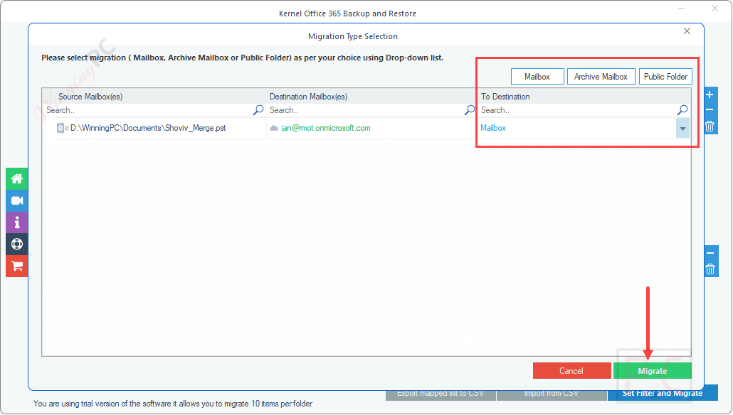
Task: Open the red shopping cart icon
Action: tap(17, 266)
